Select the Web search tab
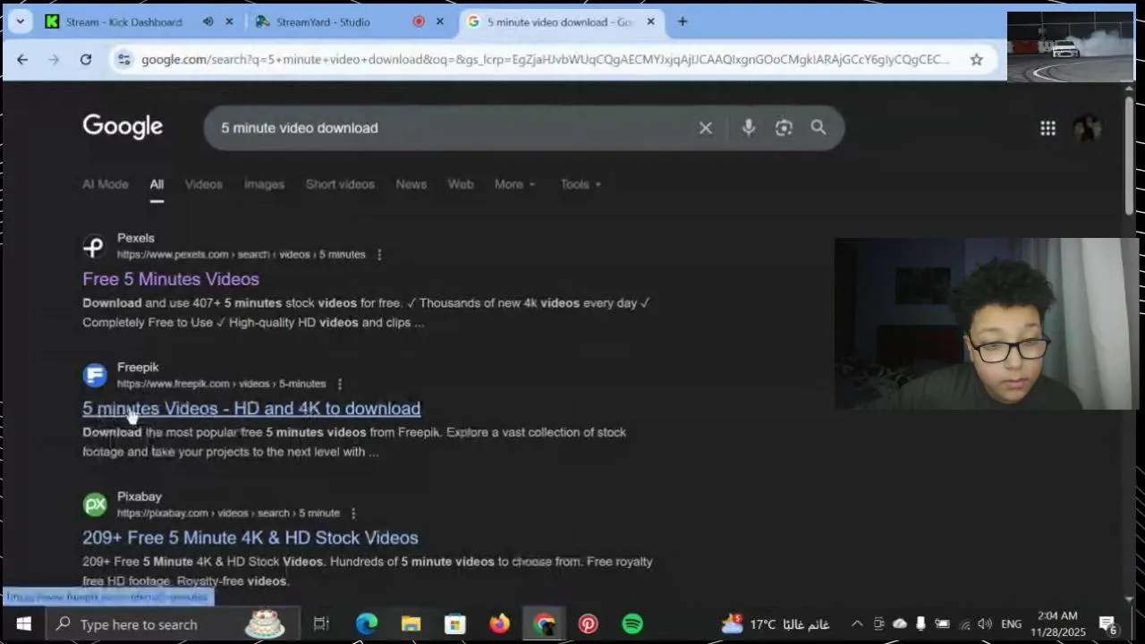The image size is (1145, 644). [461, 184]
